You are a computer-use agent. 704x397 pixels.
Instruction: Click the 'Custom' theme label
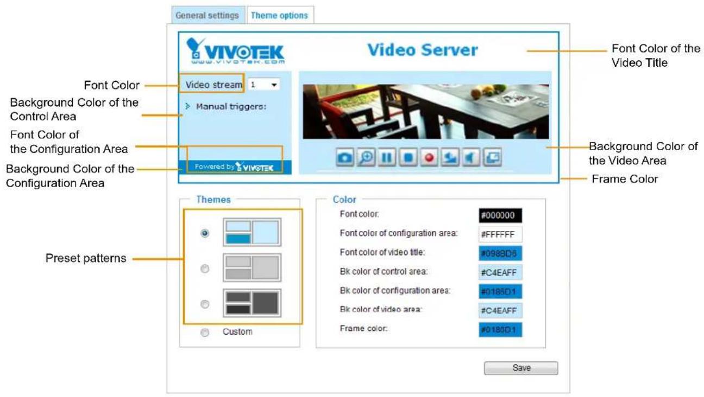(x=237, y=331)
